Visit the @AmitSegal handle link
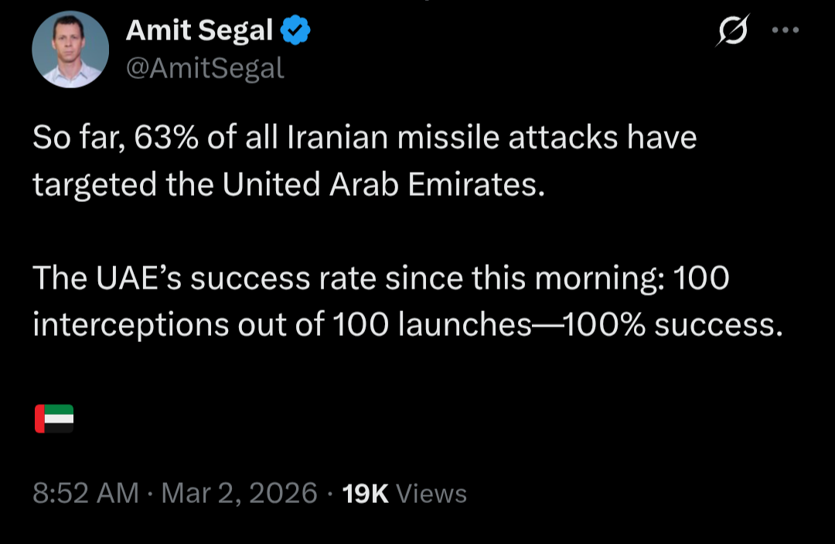This screenshot has height=544, width=835. [x=205, y=68]
